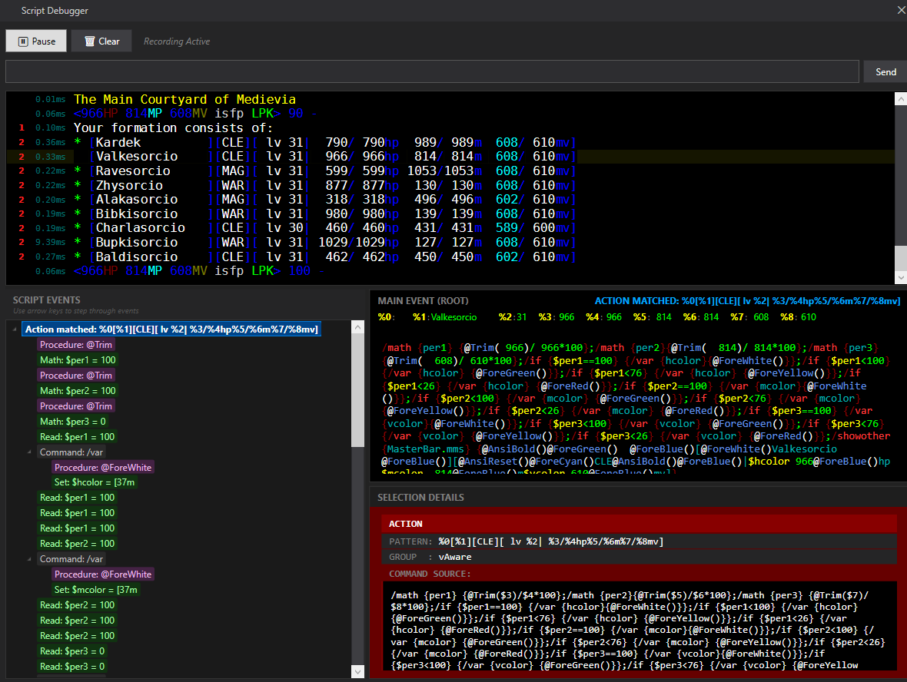The width and height of the screenshot is (907, 682).
Task: Select the Baldisorcio formation line
Action: coord(450,257)
